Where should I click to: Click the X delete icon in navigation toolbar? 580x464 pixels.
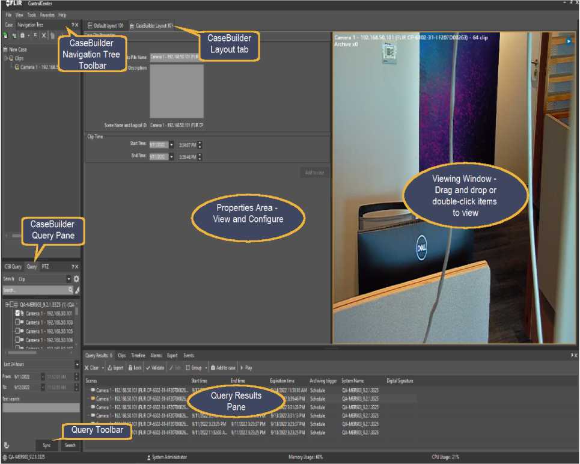[x=44, y=36]
